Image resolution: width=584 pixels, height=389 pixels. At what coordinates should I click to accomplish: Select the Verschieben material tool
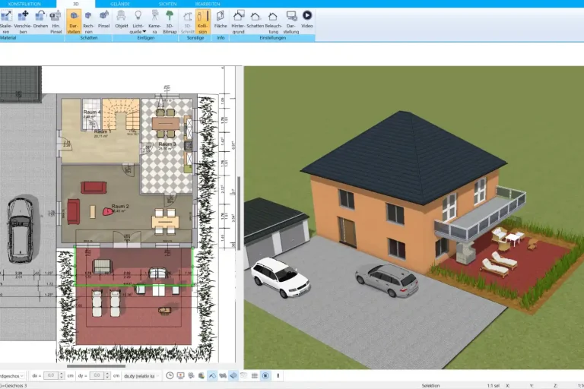pos(23,22)
